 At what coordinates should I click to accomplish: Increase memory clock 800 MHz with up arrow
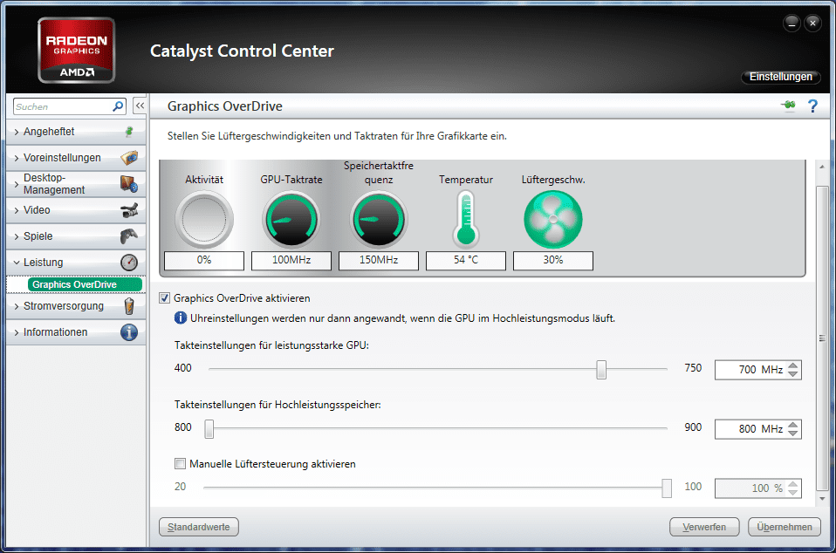793,425
